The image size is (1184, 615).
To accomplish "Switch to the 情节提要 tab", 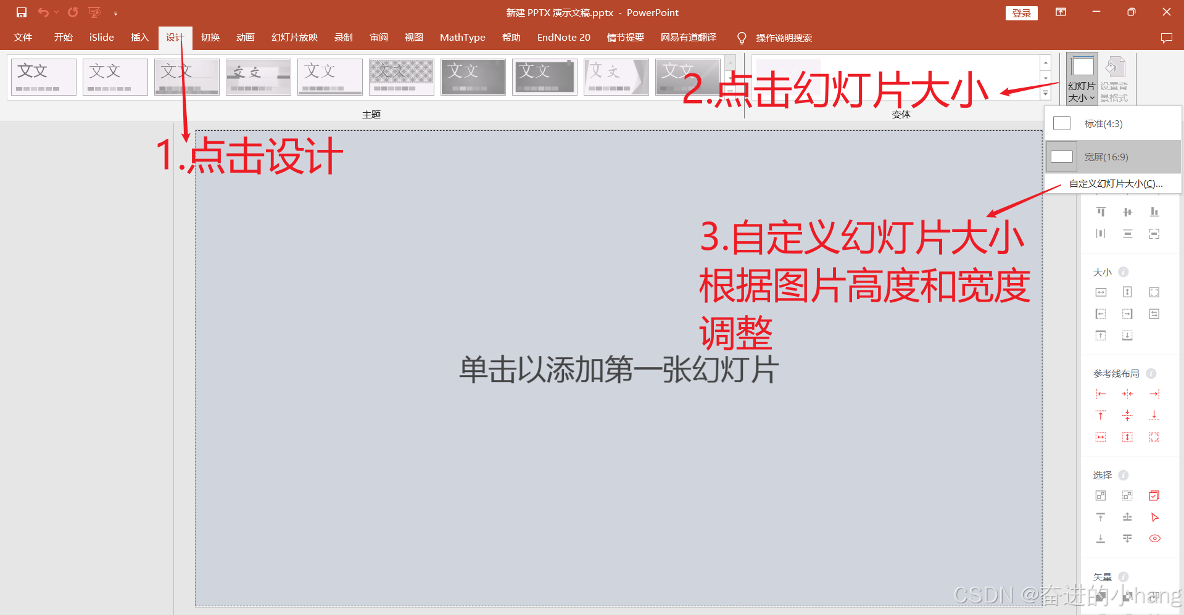I will pyautogui.click(x=626, y=38).
